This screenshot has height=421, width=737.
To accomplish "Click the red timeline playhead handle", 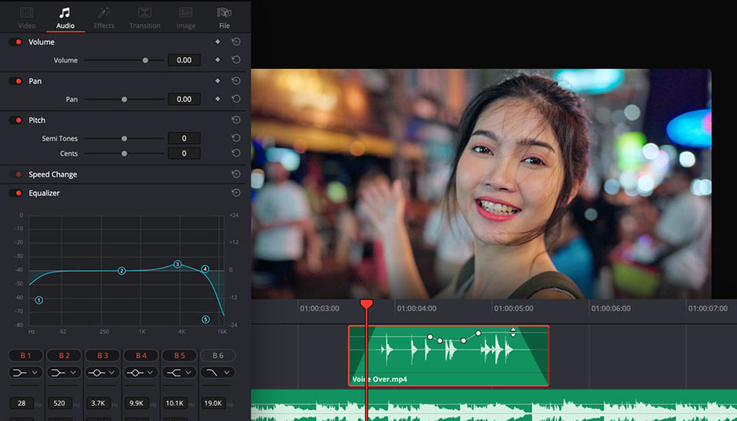I will coord(366,304).
